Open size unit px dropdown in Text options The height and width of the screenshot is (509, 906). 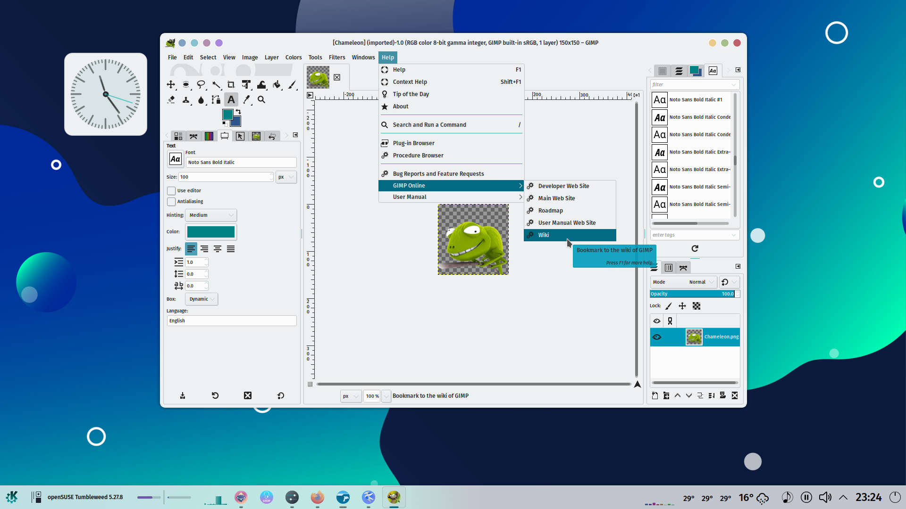[x=286, y=177]
